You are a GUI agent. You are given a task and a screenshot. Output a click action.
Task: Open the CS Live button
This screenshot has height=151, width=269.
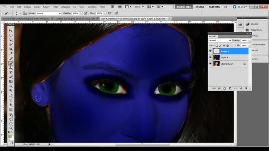click(x=240, y=7)
